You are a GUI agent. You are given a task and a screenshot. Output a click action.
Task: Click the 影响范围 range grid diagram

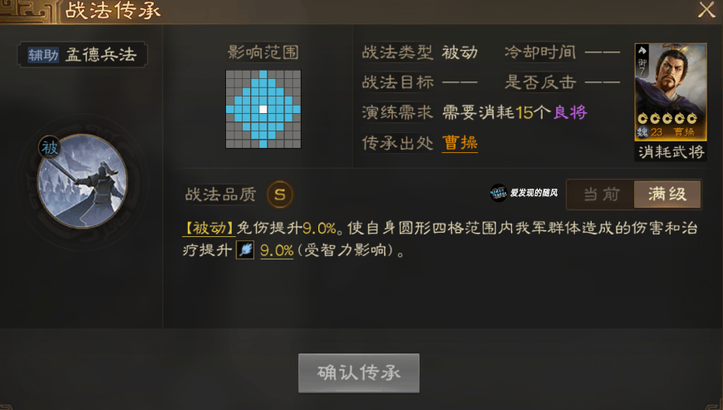click(263, 109)
